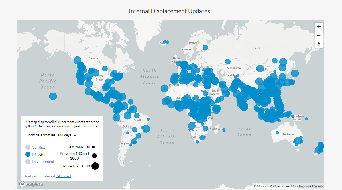Open the 'Show data from last 180 days' dropdown
This screenshot has width=342, height=190.
pos(51,135)
